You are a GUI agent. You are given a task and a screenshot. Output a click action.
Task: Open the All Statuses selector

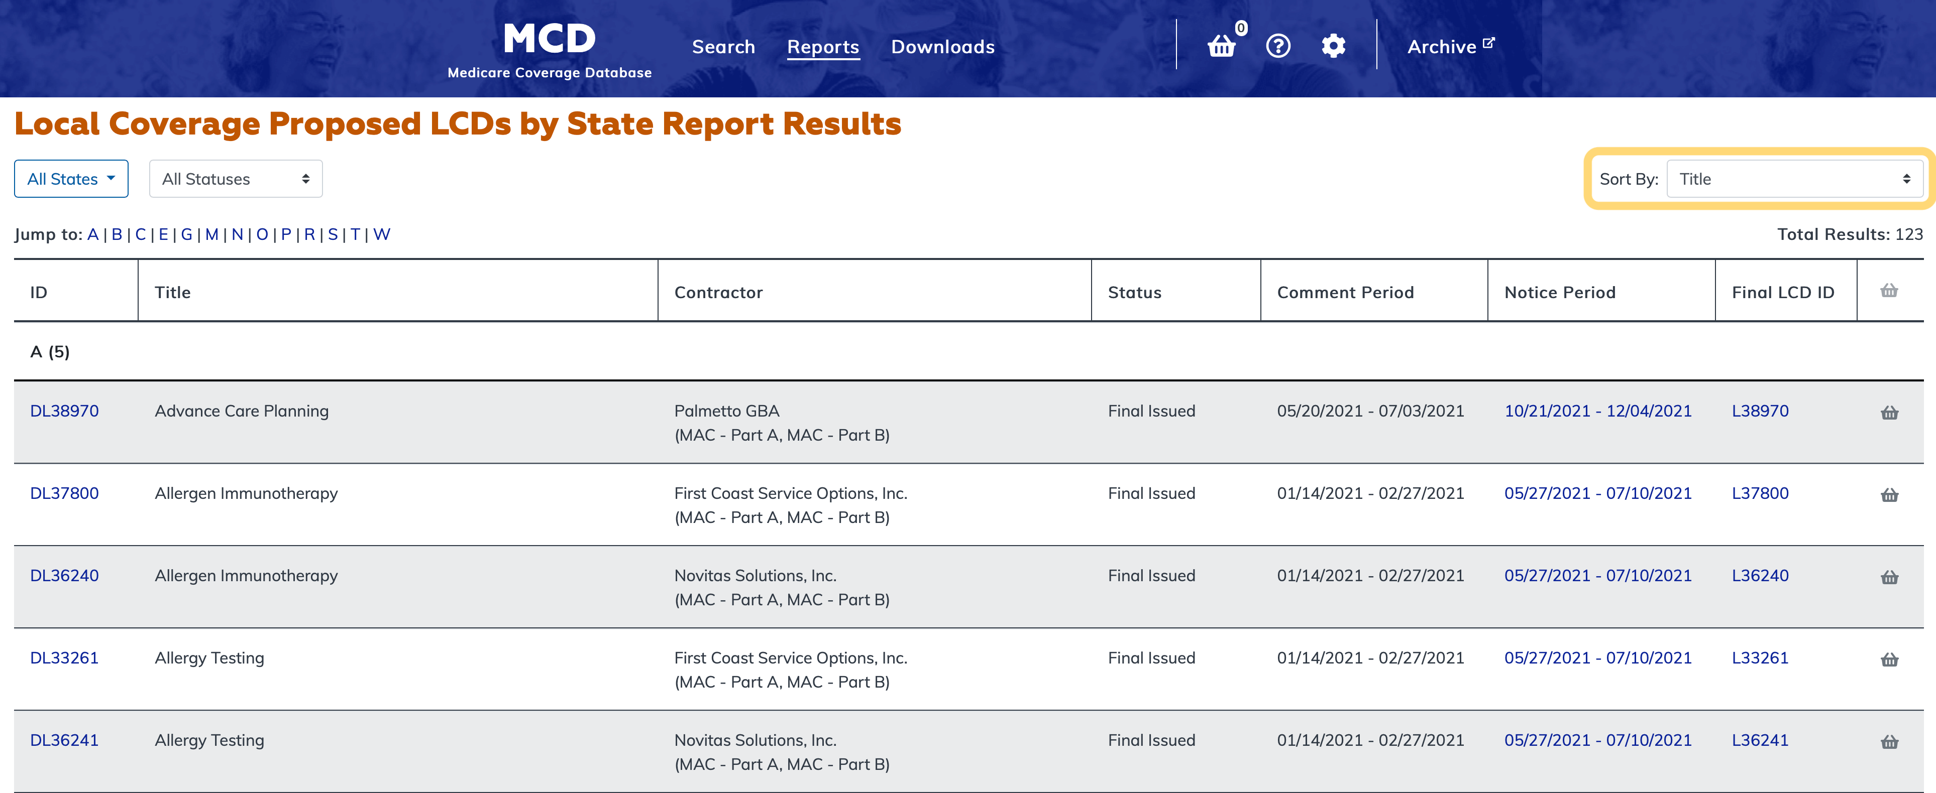click(235, 179)
